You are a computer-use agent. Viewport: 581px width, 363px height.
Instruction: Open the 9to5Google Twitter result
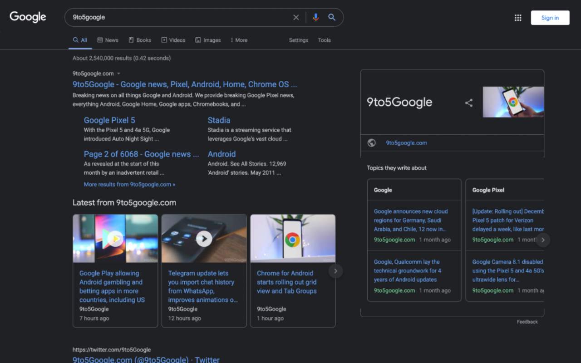[x=146, y=360]
